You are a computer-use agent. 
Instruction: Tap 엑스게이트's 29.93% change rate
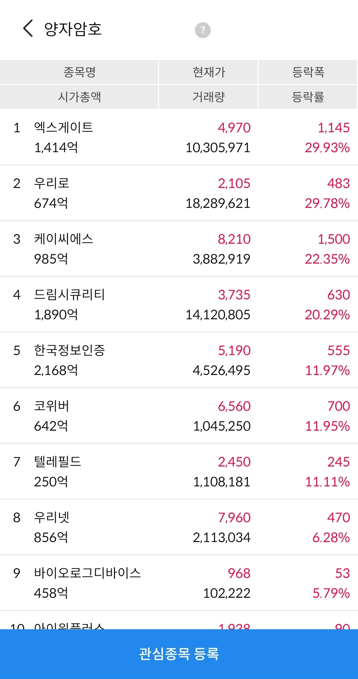click(327, 148)
